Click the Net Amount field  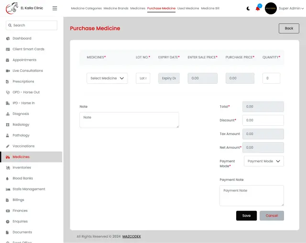263,147
